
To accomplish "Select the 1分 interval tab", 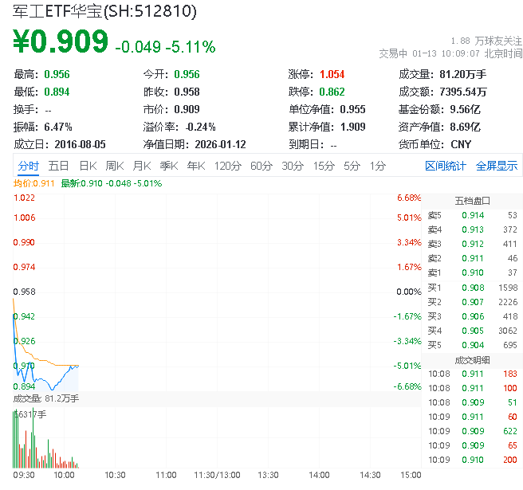I will coord(377,166).
